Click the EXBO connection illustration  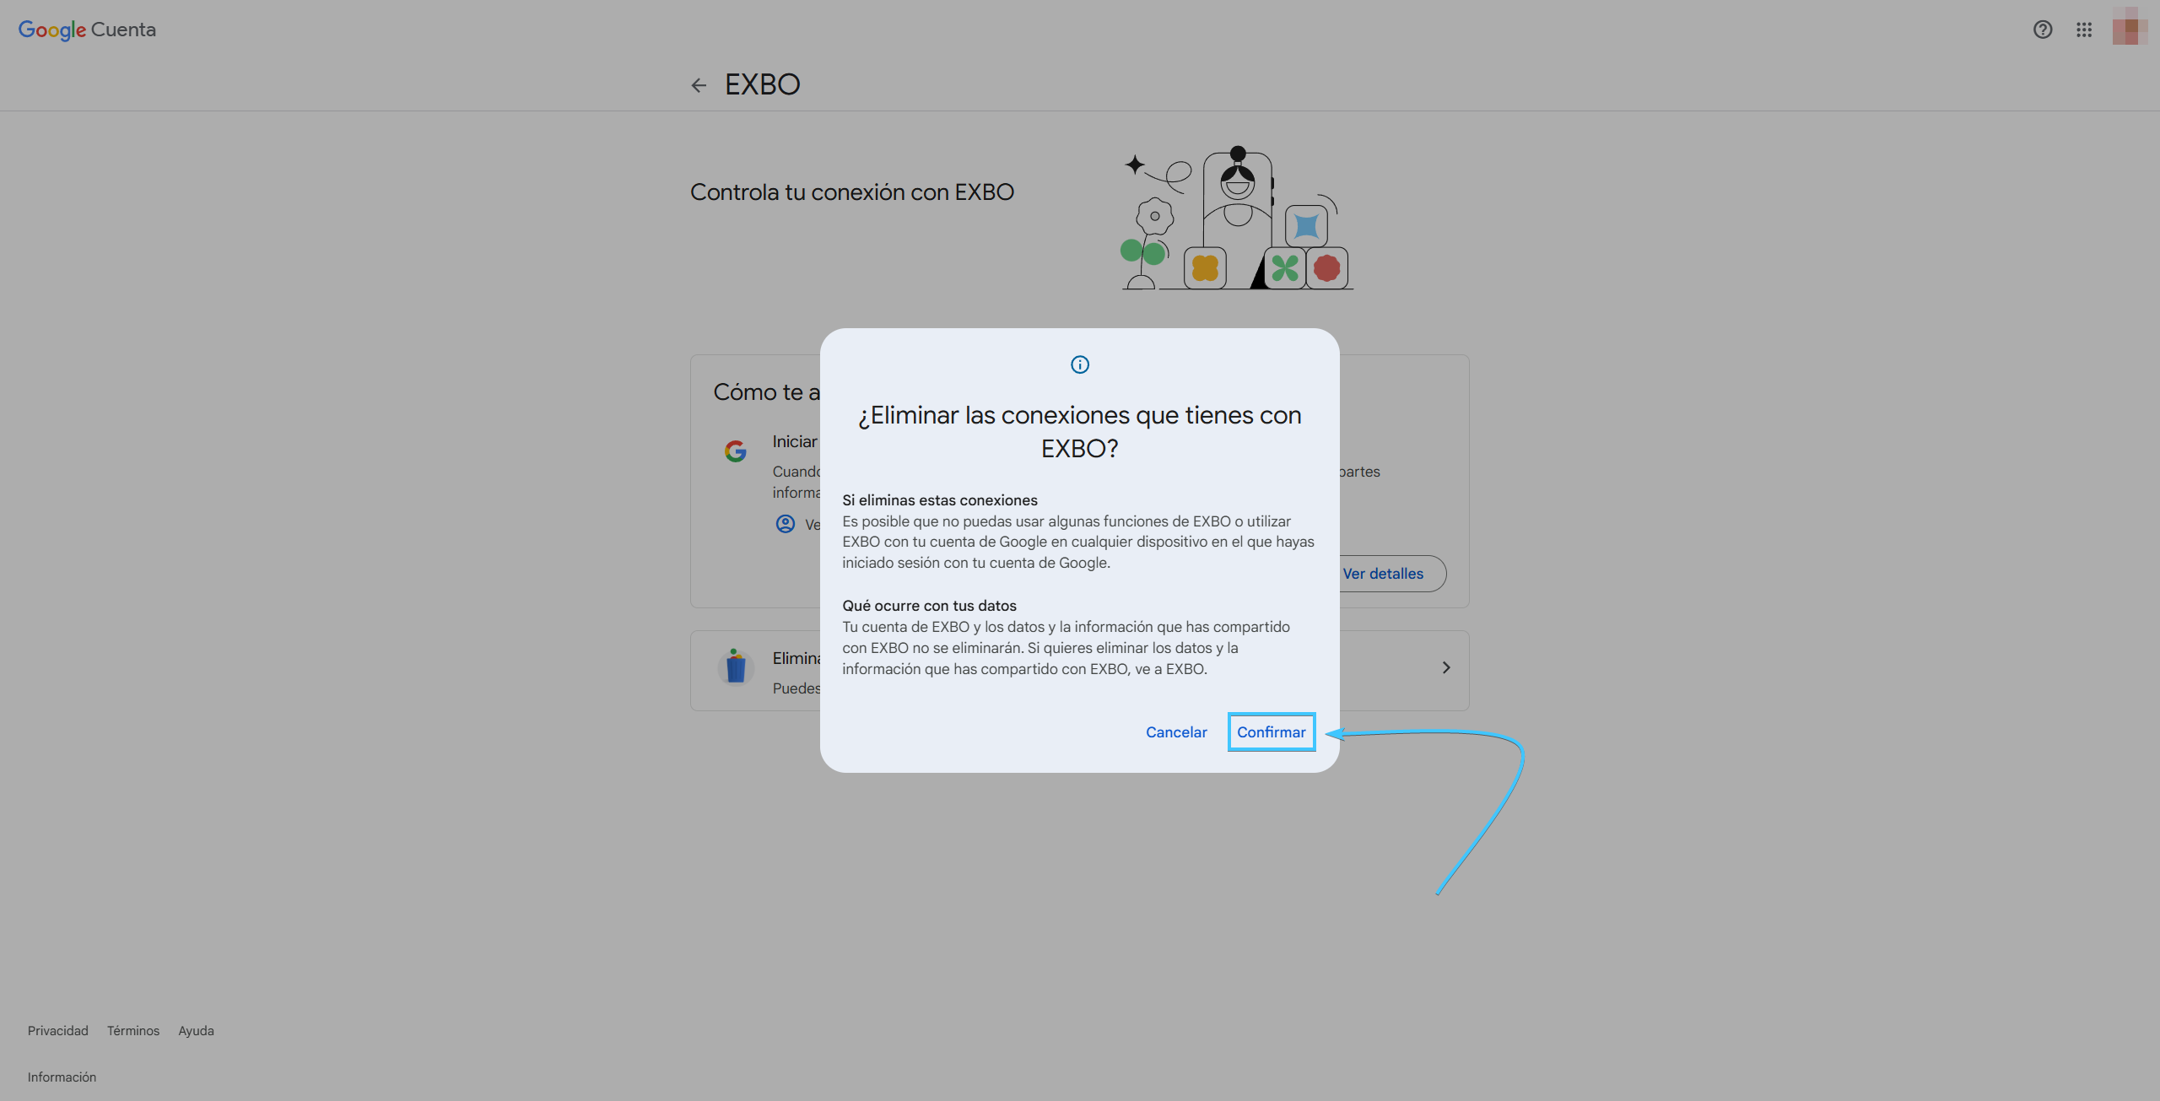click(x=1237, y=218)
